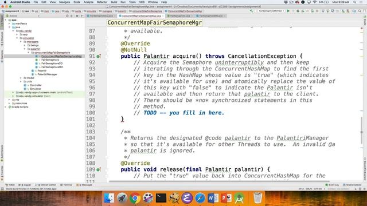
Task: Click the editor horizontal scrollbar
Action: pyautogui.click(x=219, y=181)
